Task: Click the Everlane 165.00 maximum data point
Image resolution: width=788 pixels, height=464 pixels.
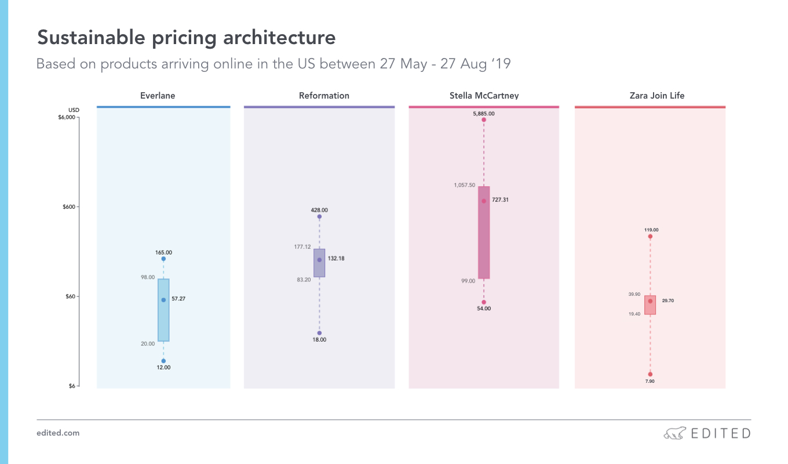Action: [x=163, y=259]
